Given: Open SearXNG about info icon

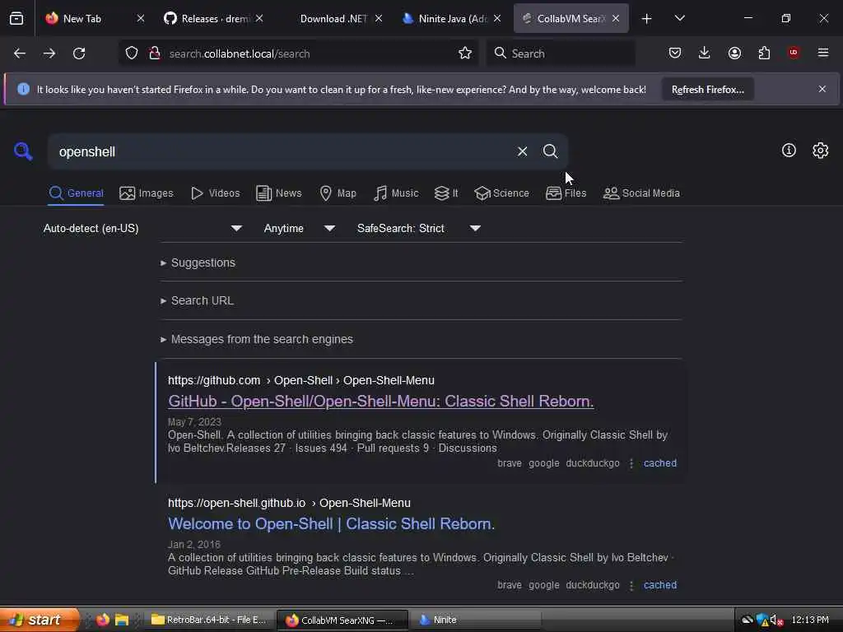Looking at the screenshot, I should tap(789, 151).
